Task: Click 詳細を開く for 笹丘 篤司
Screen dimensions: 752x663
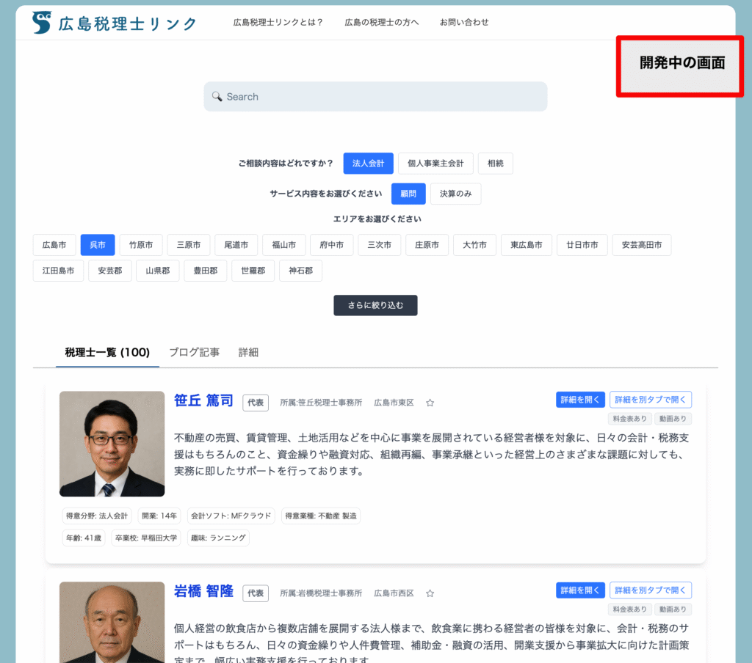Action: point(580,400)
